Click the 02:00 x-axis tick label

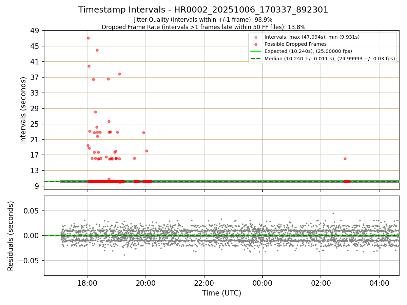[x=321, y=283]
